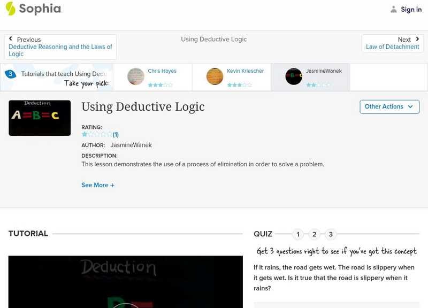The image size is (428, 308).
Task: Click the Other Actions chevron arrow
Action: [x=410, y=106]
